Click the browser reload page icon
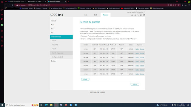The image size is (191, 107). click(13, 5)
